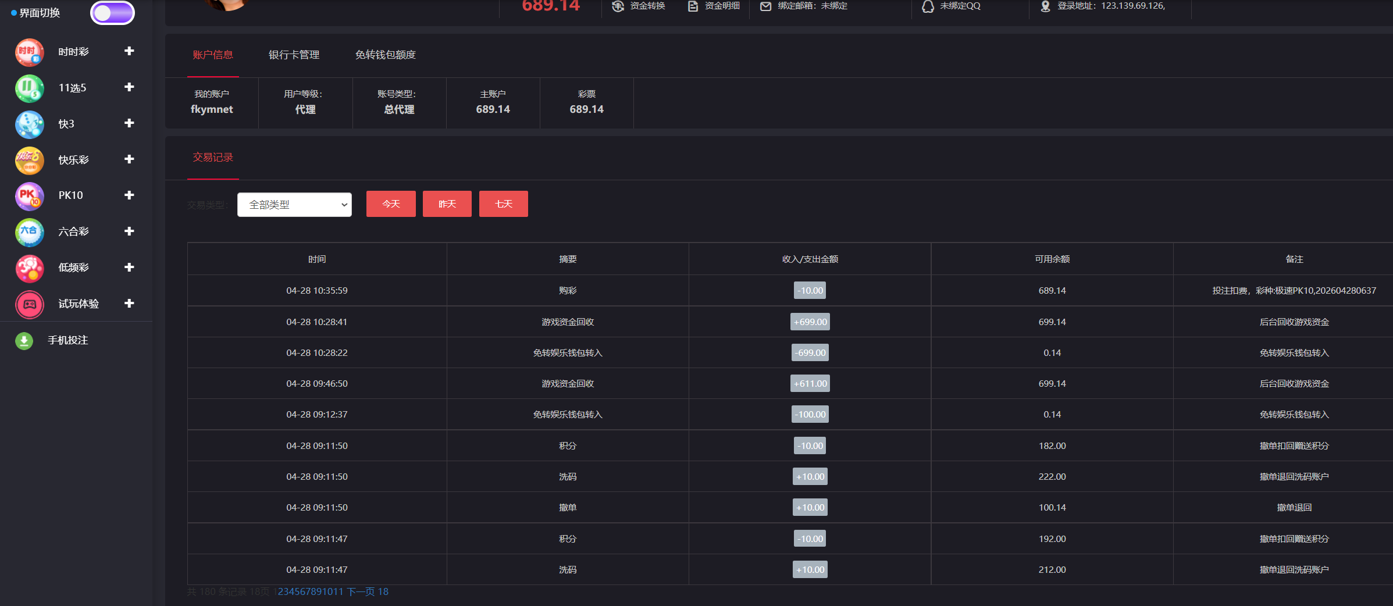Expand the 低频彩 category plus sign
Screen dimensions: 1393x606
tap(129, 268)
